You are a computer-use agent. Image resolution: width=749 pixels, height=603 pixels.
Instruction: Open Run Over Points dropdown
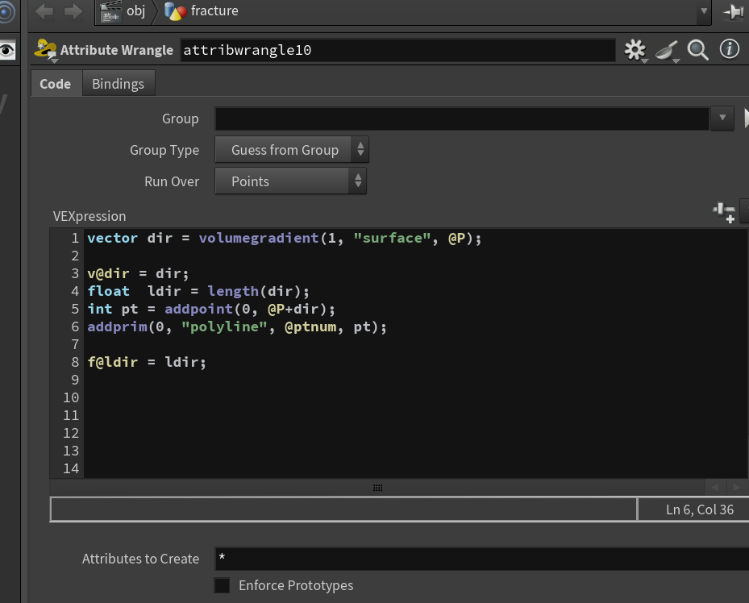[x=290, y=181]
